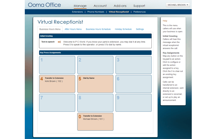Edit key 0 transfer to Michael Brown

[95, 122]
